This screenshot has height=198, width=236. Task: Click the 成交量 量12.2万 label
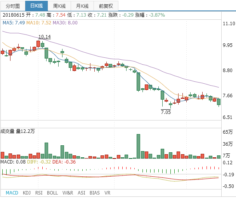coord(17,131)
